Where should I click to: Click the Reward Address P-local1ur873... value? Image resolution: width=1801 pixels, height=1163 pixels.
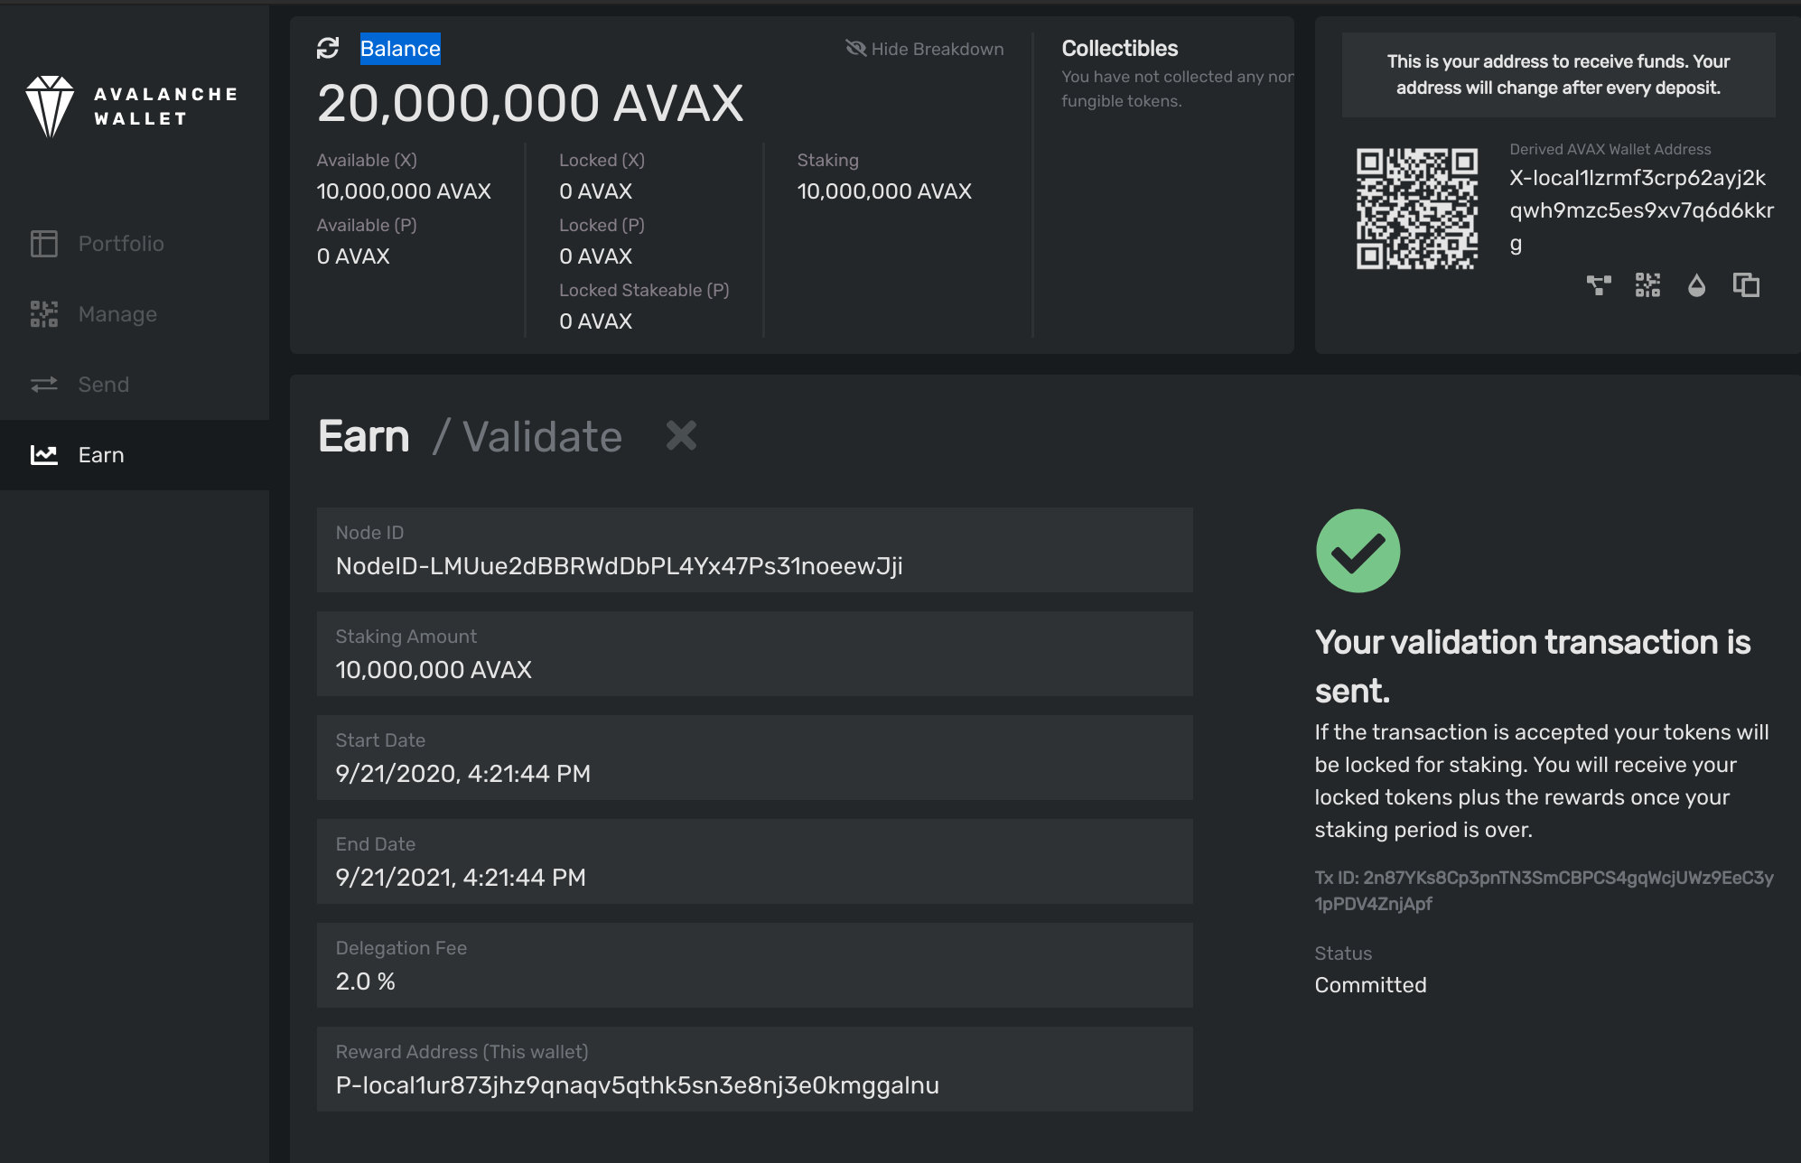tap(637, 1085)
